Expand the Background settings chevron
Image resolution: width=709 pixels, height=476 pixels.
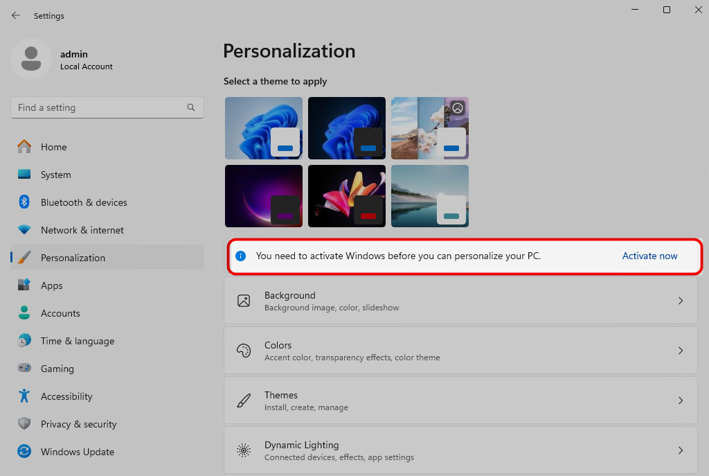680,301
